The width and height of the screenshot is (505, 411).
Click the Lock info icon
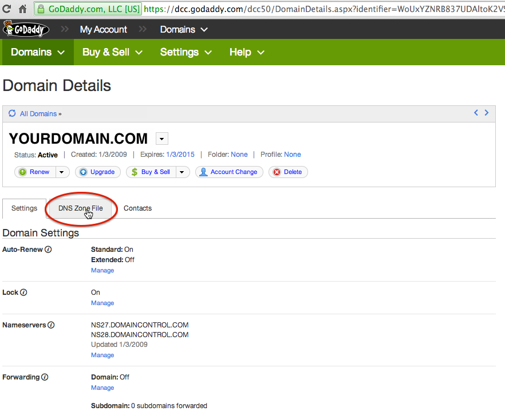point(23,292)
